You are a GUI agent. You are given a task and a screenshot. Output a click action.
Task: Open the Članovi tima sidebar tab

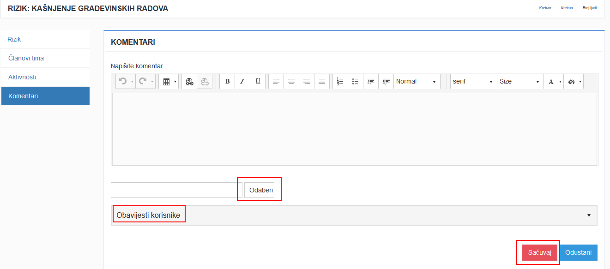coord(45,58)
